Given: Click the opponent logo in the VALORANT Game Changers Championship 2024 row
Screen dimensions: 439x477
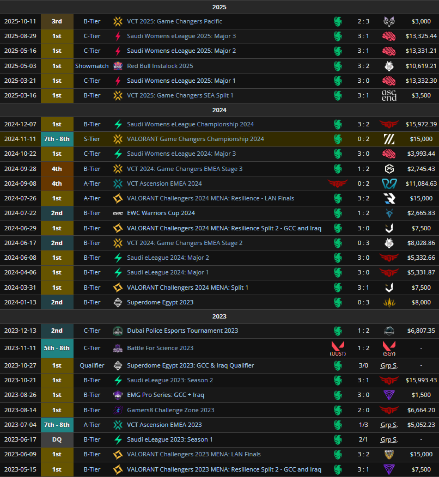Looking at the screenshot, I should 389,139.
